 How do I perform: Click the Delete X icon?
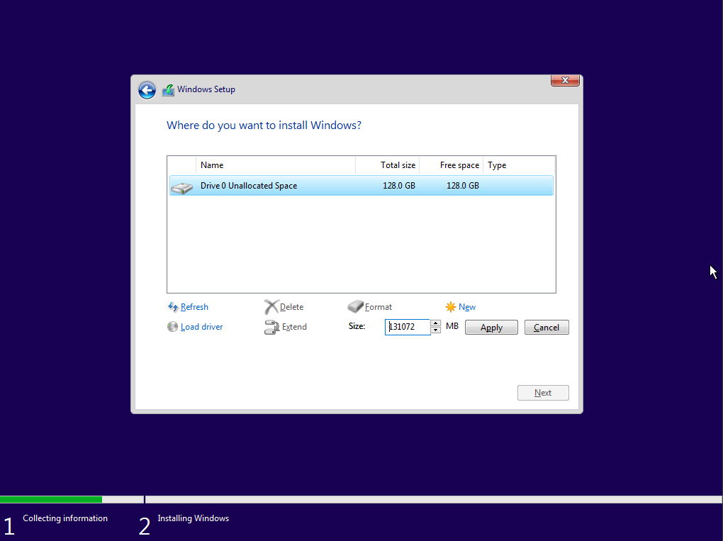click(x=271, y=307)
